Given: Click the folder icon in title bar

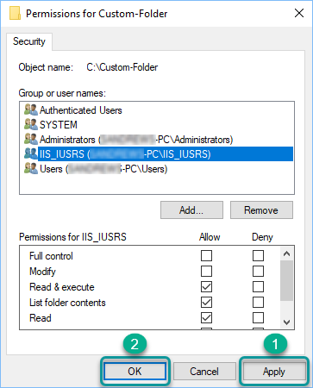Looking at the screenshot, I should pyautogui.click(x=15, y=14).
